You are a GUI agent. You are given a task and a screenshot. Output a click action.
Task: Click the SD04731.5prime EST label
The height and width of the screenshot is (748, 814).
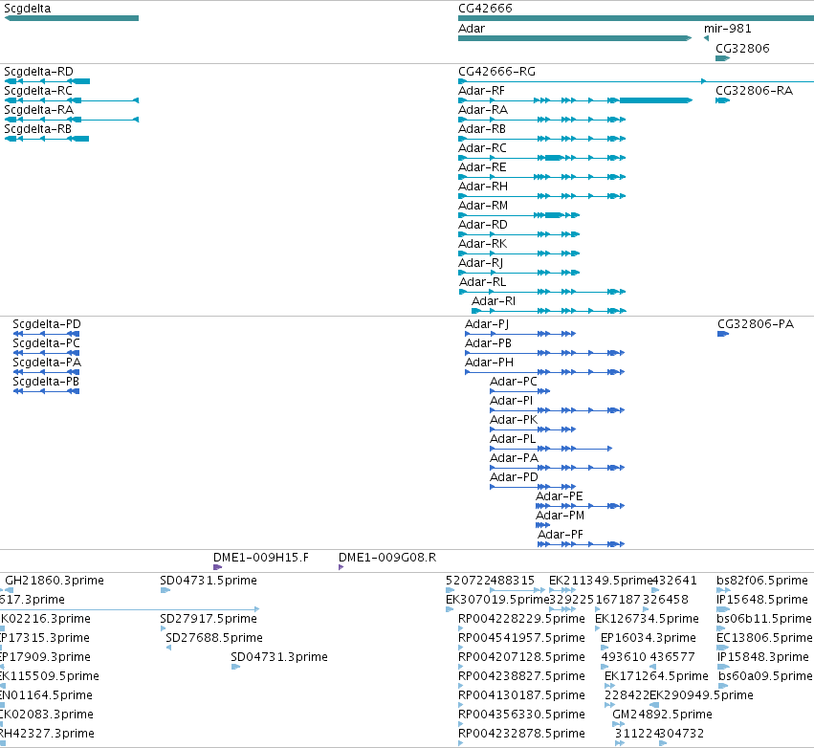(x=209, y=581)
